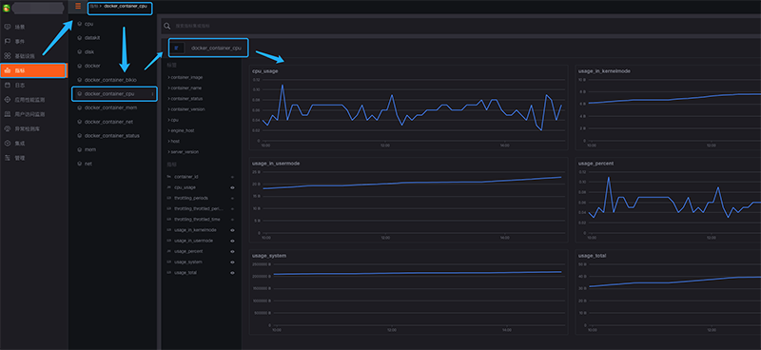The image size is (761, 350).
Task: Select net in the metric set list
Action: tap(88, 164)
